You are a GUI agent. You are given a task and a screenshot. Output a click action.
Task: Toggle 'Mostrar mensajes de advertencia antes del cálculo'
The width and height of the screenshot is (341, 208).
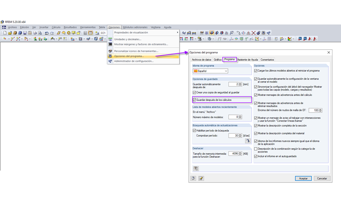click(256, 95)
